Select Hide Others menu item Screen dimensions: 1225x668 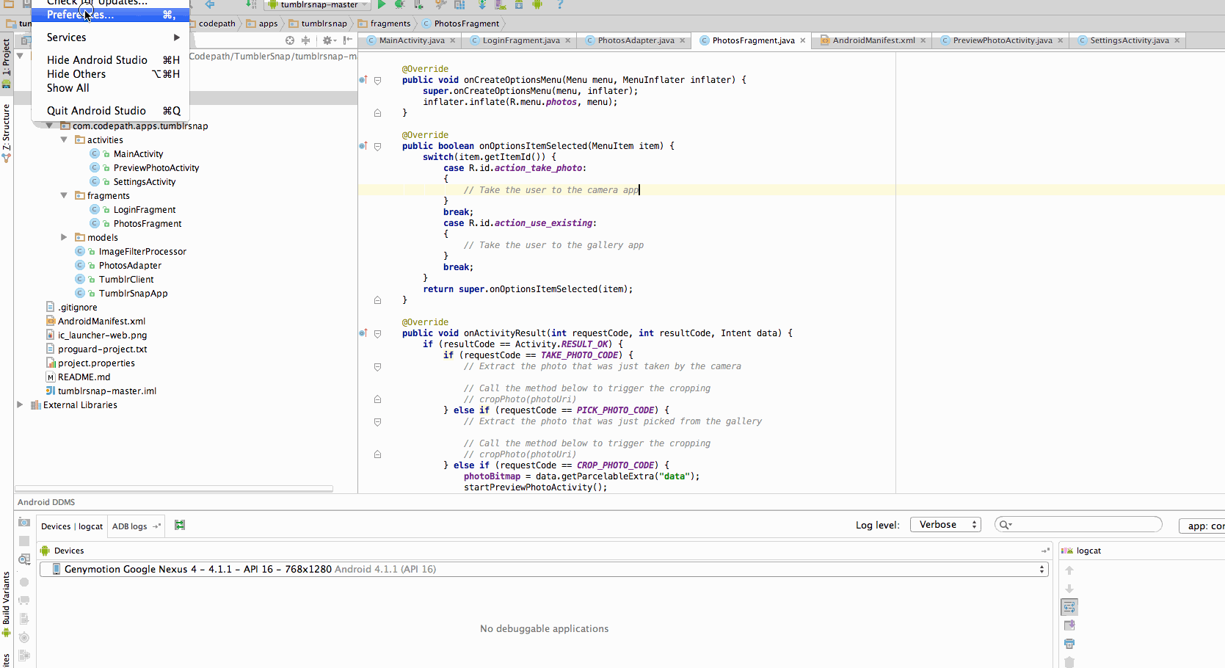(110, 74)
